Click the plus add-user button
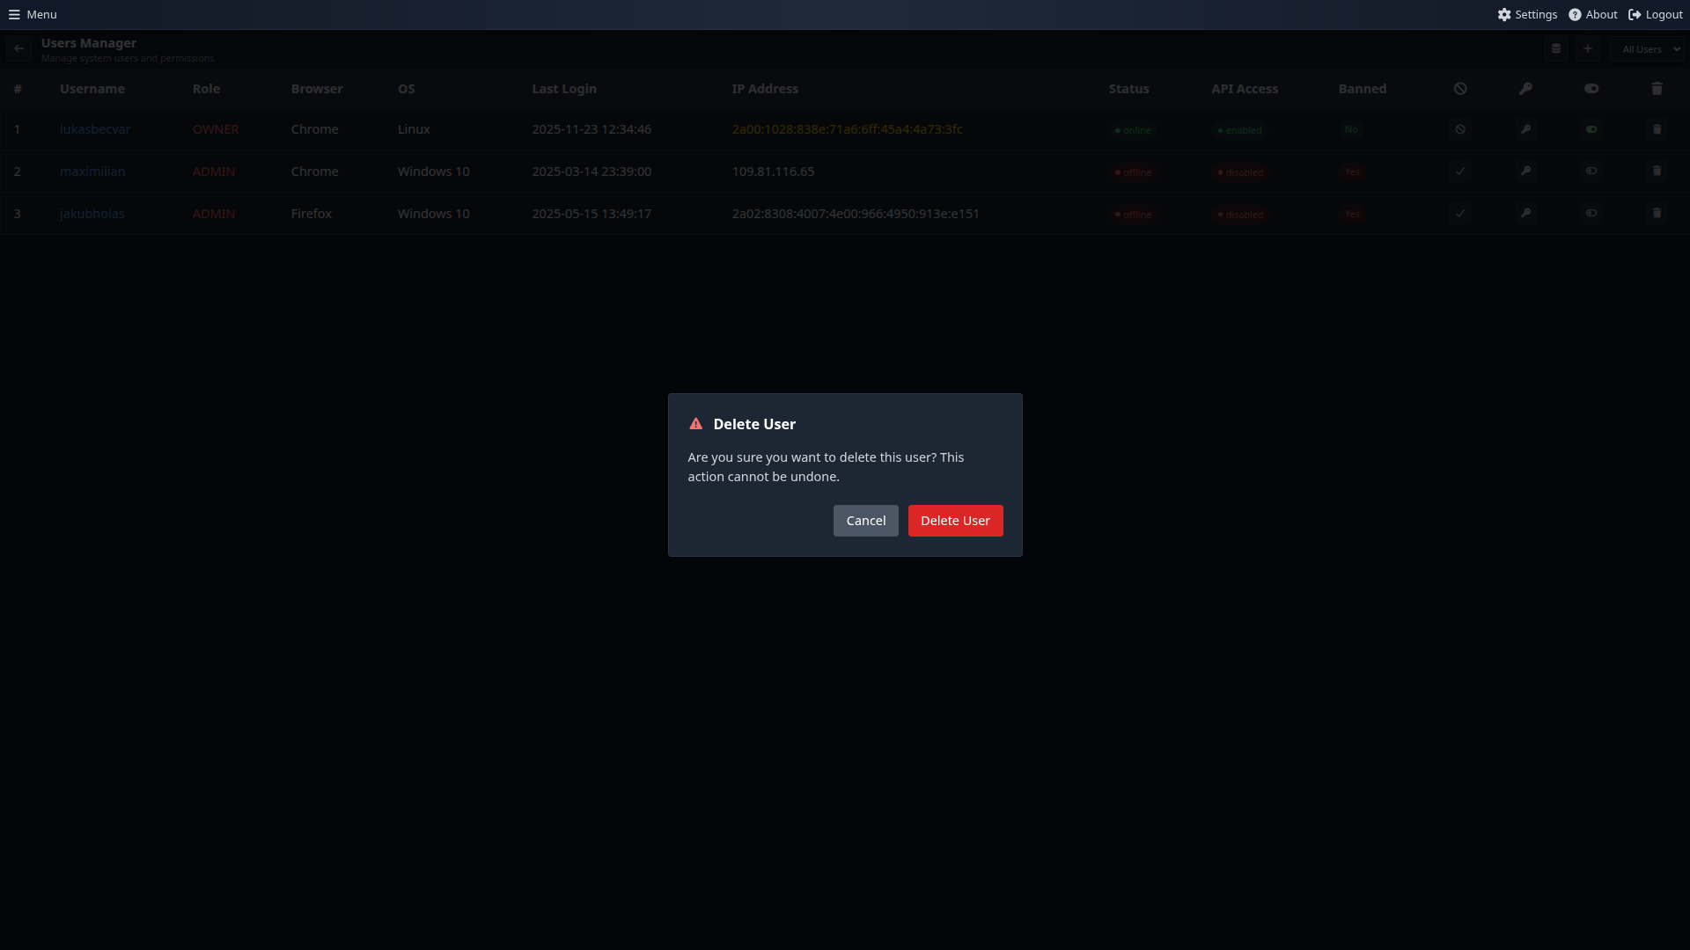Screen dimensions: 1690x950 point(1587,49)
